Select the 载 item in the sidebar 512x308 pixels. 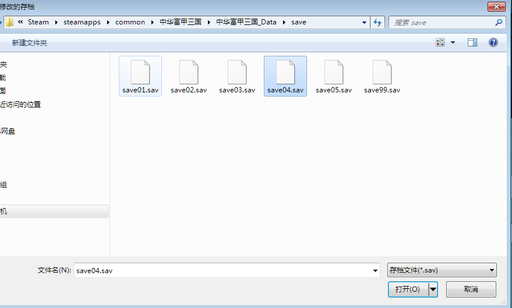tap(3, 77)
